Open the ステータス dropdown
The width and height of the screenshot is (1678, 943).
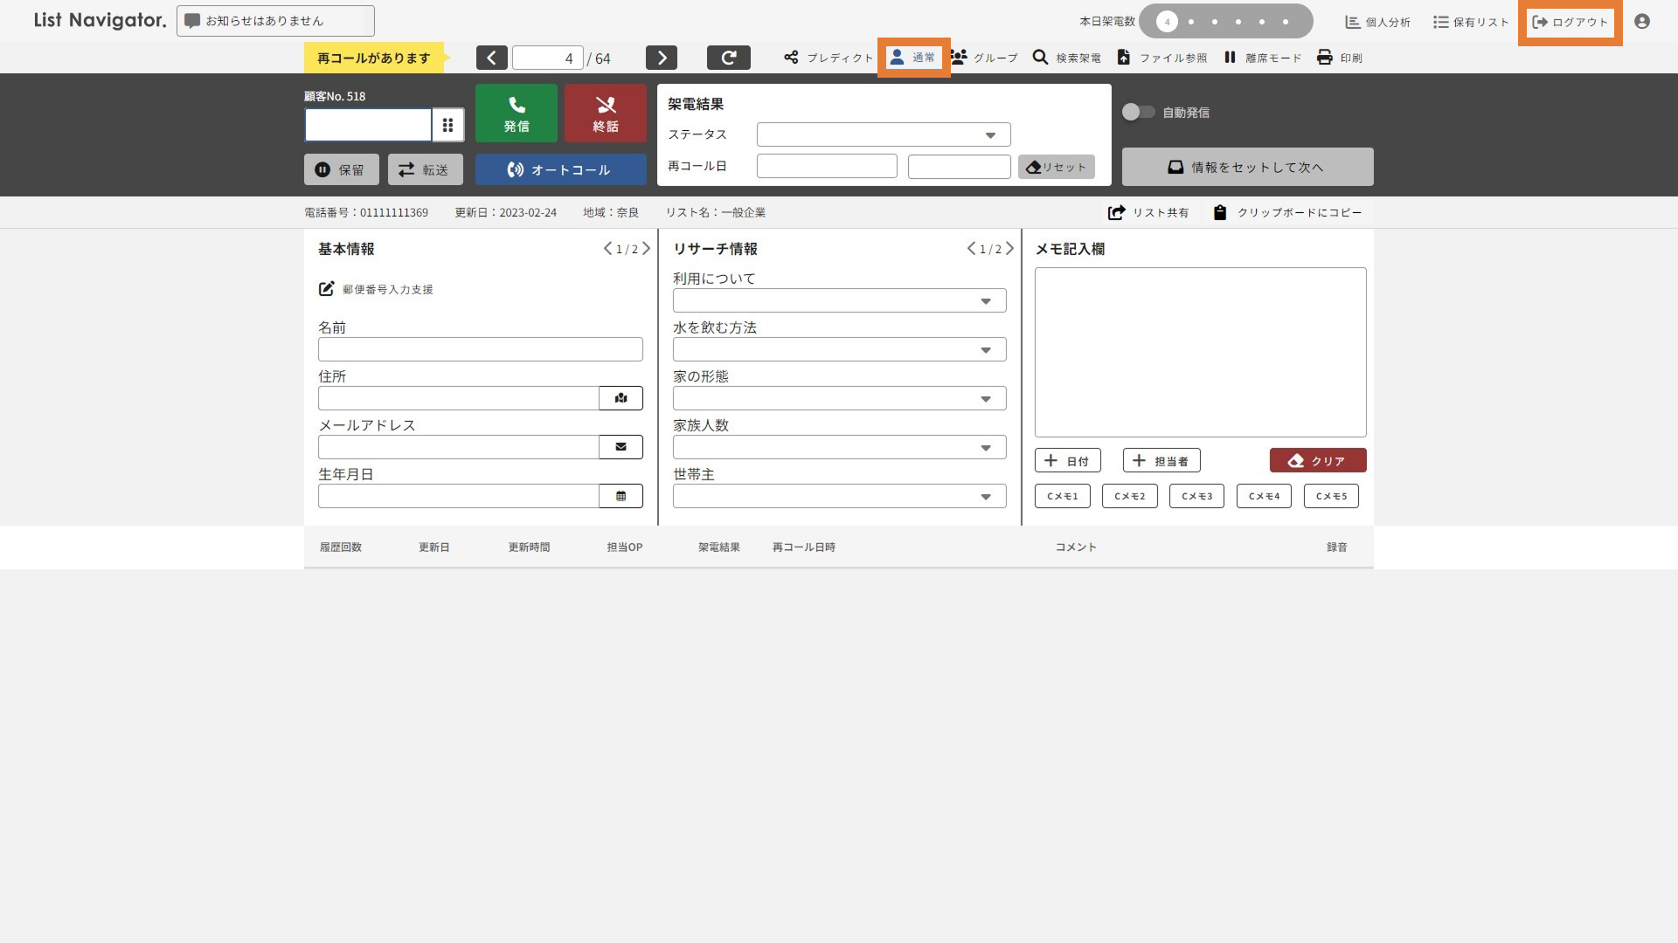(884, 134)
